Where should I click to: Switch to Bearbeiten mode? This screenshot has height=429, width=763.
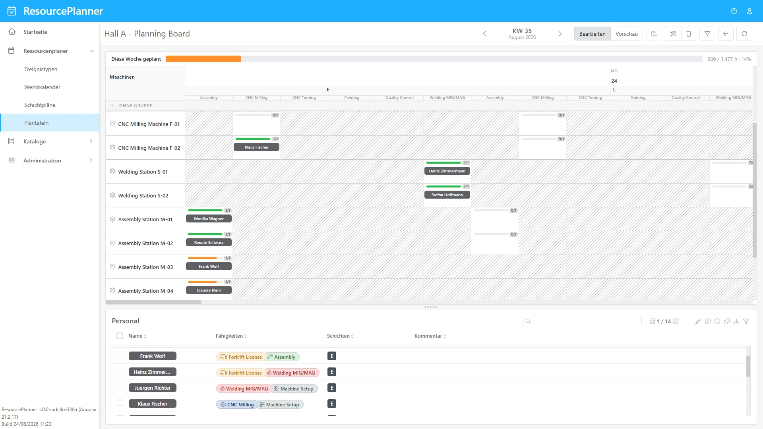coord(592,34)
